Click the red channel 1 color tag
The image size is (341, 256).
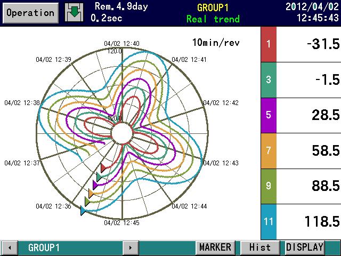click(x=269, y=44)
